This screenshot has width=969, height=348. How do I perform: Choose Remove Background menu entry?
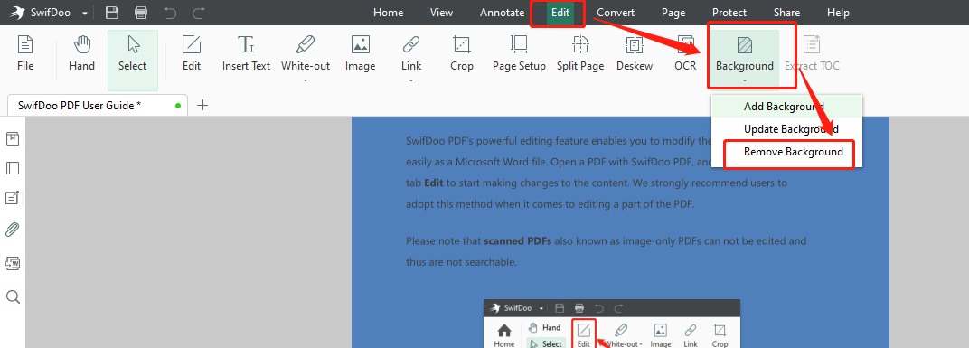coord(786,152)
